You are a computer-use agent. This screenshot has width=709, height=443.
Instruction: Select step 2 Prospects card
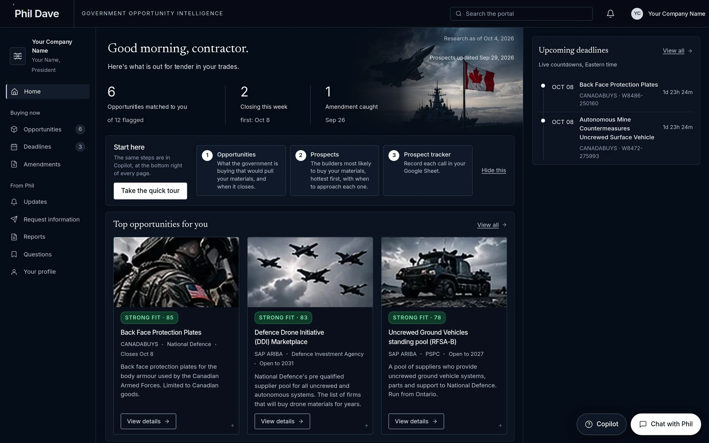334,171
